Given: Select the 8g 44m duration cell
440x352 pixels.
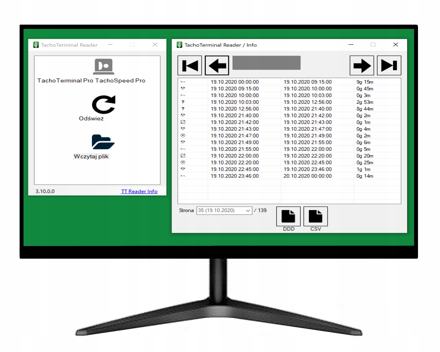Looking at the screenshot, I should pyautogui.click(x=365, y=109).
